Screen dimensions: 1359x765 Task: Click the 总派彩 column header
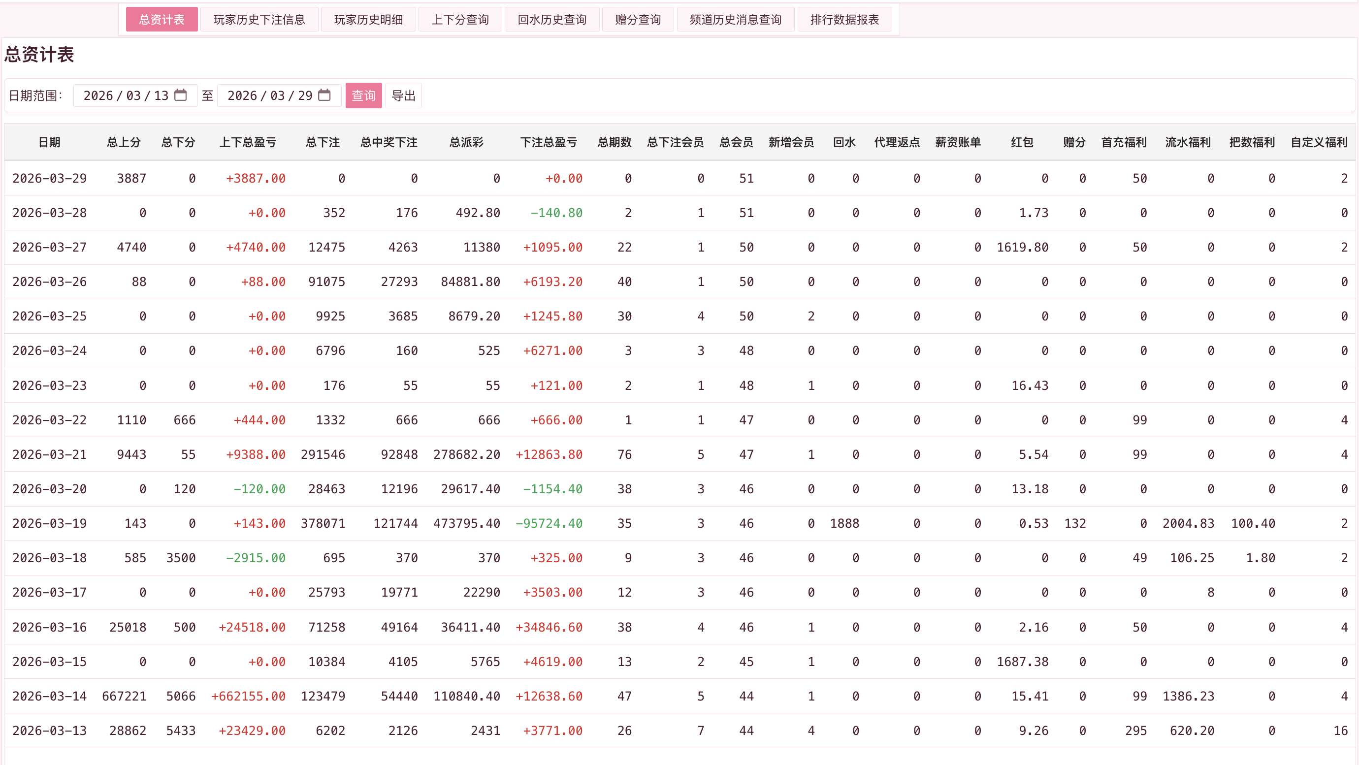tap(466, 142)
